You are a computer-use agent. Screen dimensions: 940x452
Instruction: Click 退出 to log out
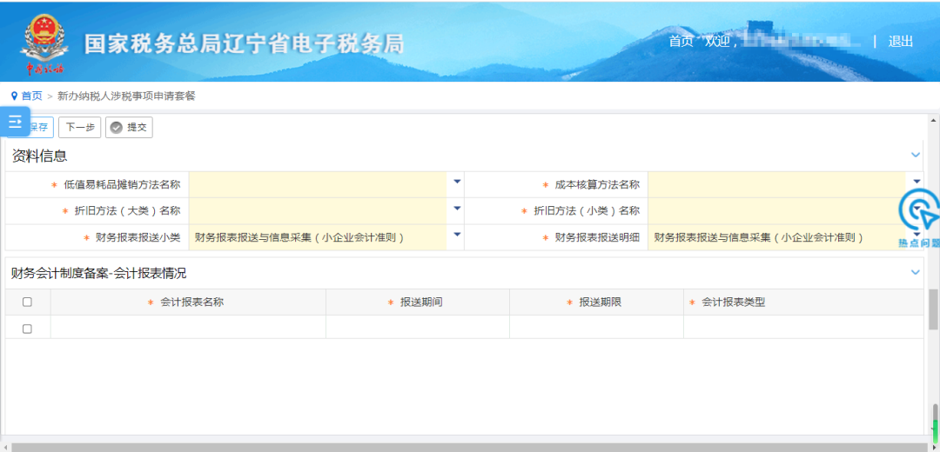(901, 42)
